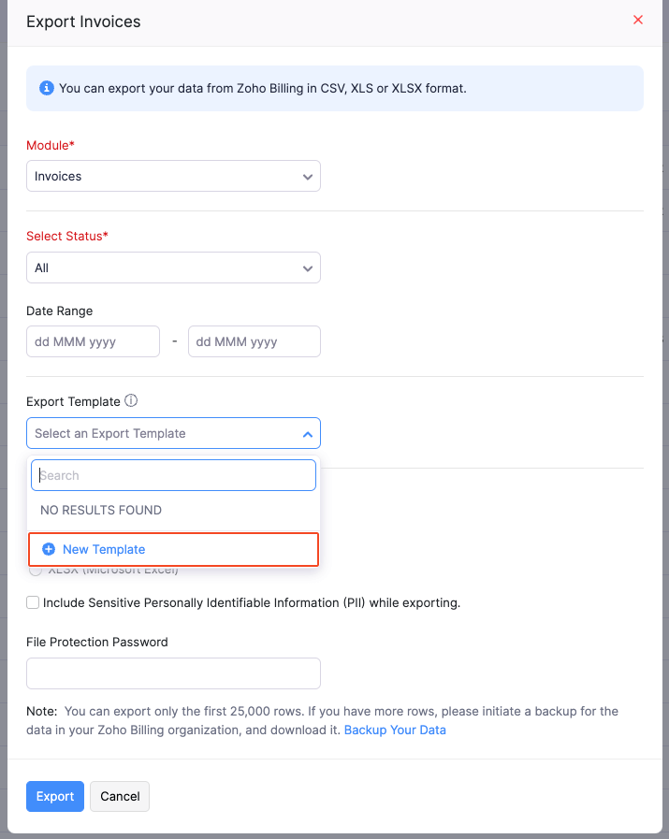The height and width of the screenshot is (839, 669).
Task: Select the XLSX (Microsoft Excel) radio button
Action: (x=36, y=570)
